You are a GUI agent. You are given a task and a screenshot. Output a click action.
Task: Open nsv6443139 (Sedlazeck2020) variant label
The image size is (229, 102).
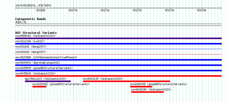click(103, 79)
